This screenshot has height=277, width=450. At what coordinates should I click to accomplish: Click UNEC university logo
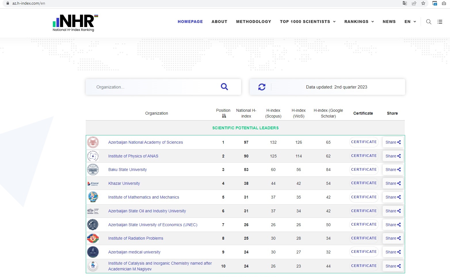(x=93, y=225)
